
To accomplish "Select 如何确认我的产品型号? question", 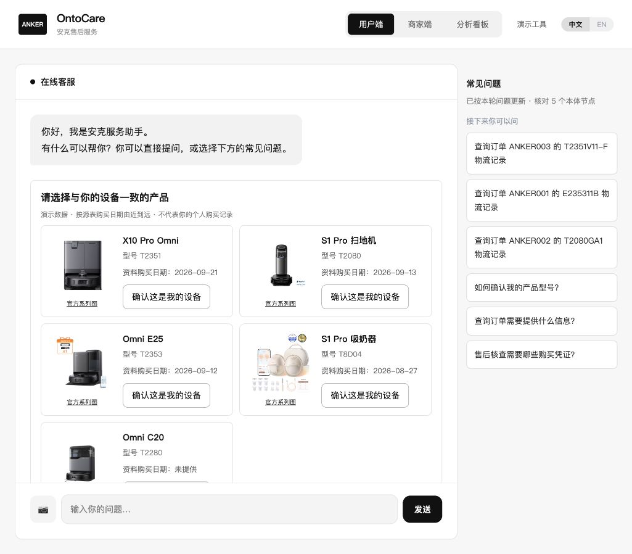I will pyautogui.click(x=542, y=287).
